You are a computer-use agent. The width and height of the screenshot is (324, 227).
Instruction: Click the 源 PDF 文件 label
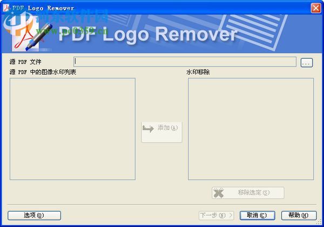(25, 62)
